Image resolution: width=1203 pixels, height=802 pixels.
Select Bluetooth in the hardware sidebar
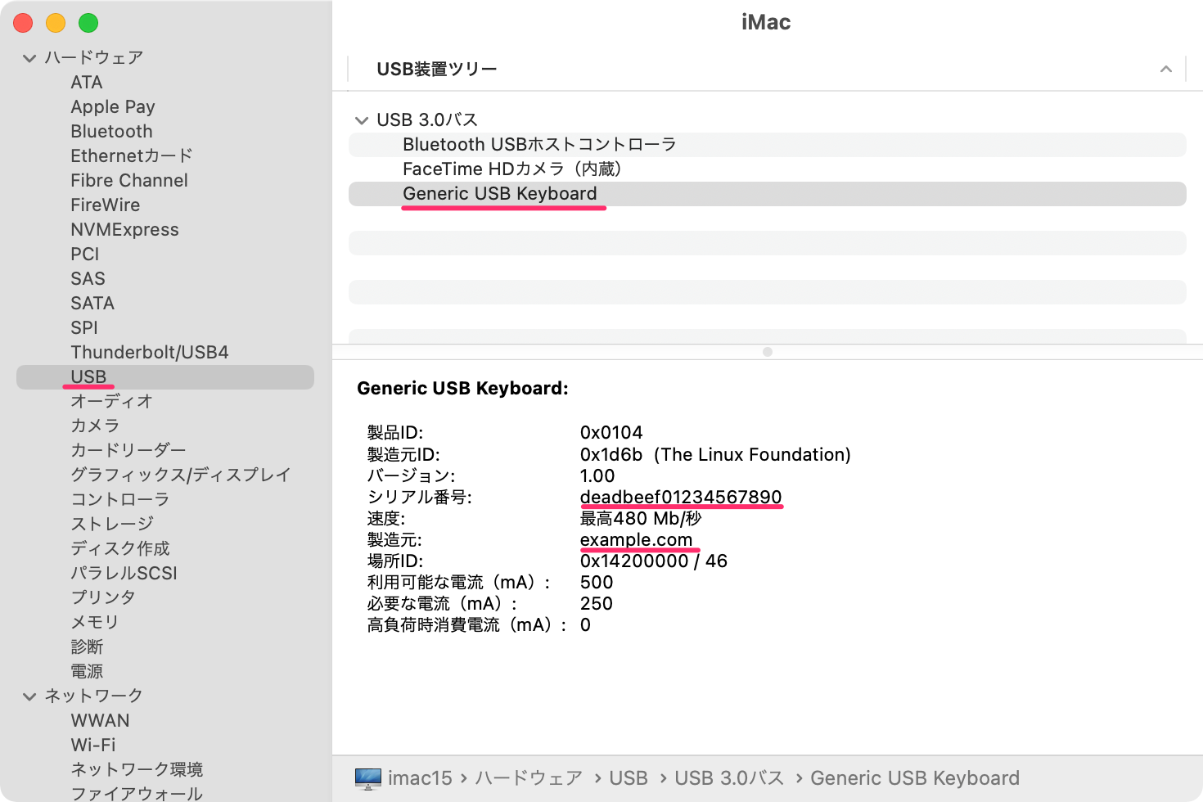111,131
